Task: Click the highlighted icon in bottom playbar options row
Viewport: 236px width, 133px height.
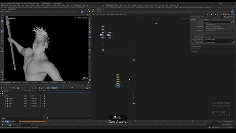Action: click(x=10, y=125)
